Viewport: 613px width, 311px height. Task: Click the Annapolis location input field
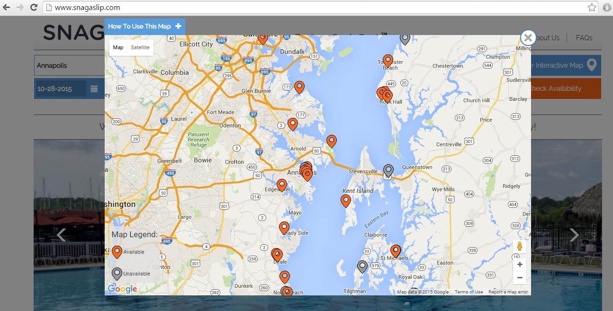coord(69,65)
